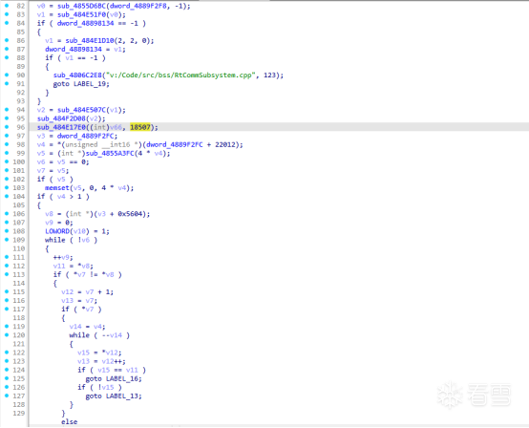Click goto LABEL_13 on line 127

(114, 396)
